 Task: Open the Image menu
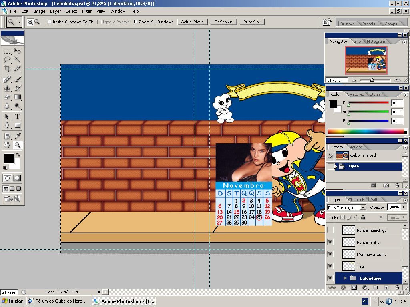[x=39, y=11]
